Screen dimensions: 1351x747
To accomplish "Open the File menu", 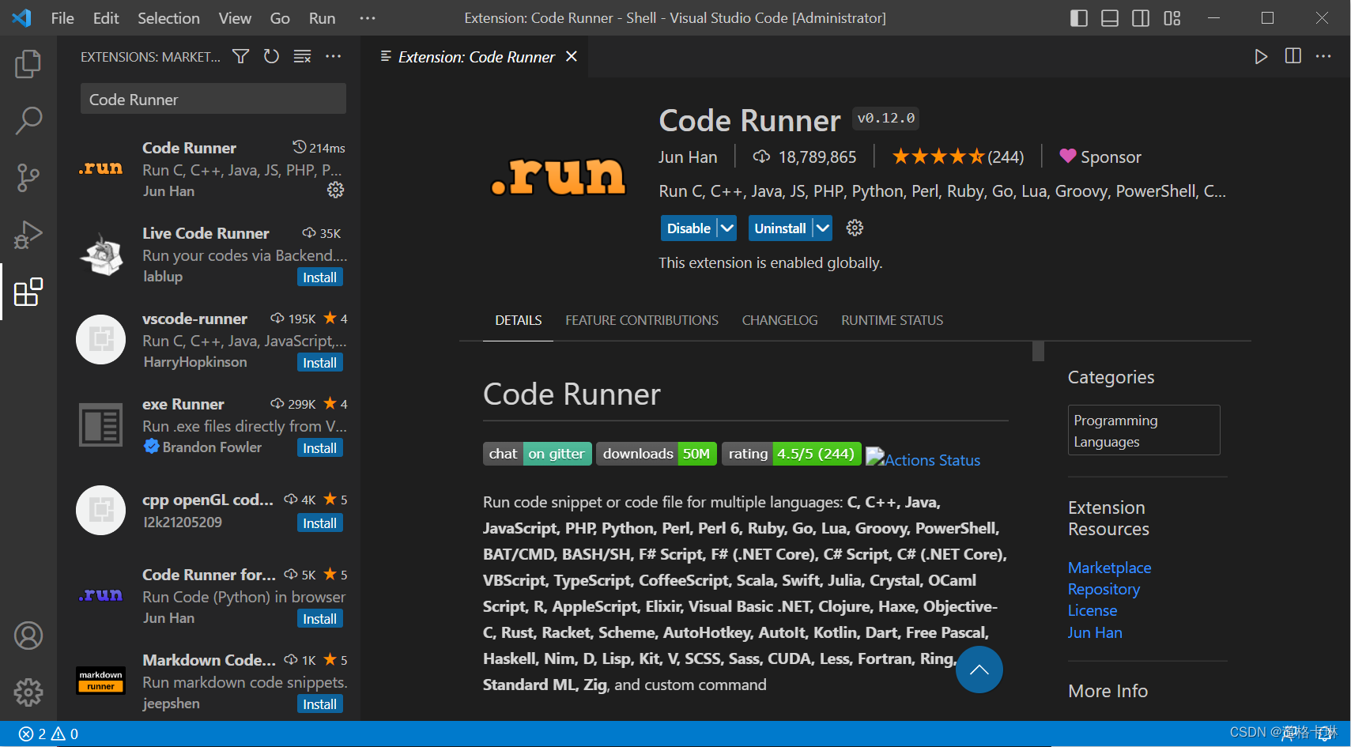I will pyautogui.click(x=62, y=18).
